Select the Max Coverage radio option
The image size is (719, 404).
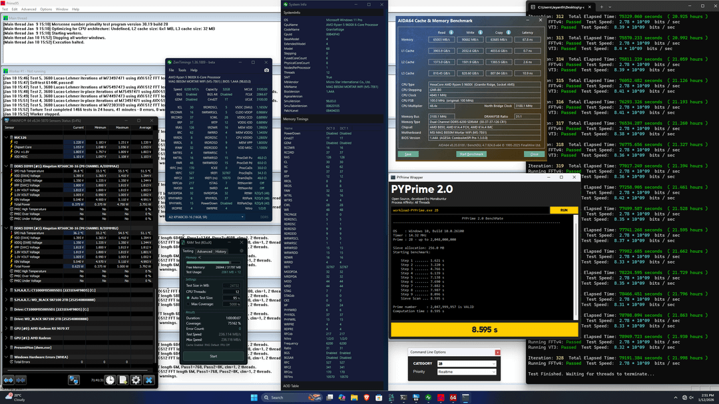(x=187, y=304)
